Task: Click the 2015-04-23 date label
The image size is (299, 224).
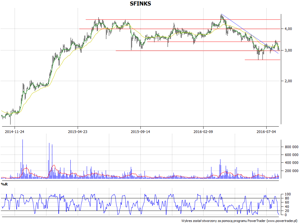Action: (x=78, y=132)
